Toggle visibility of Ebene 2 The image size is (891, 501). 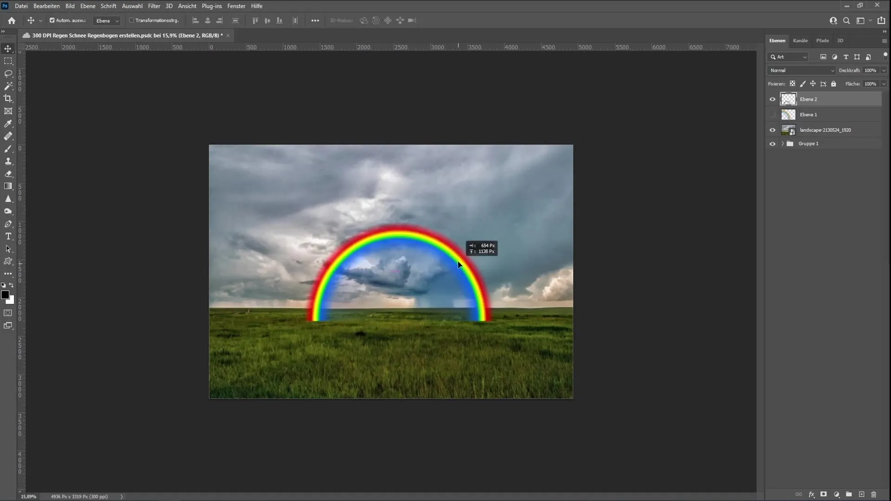click(772, 98)
